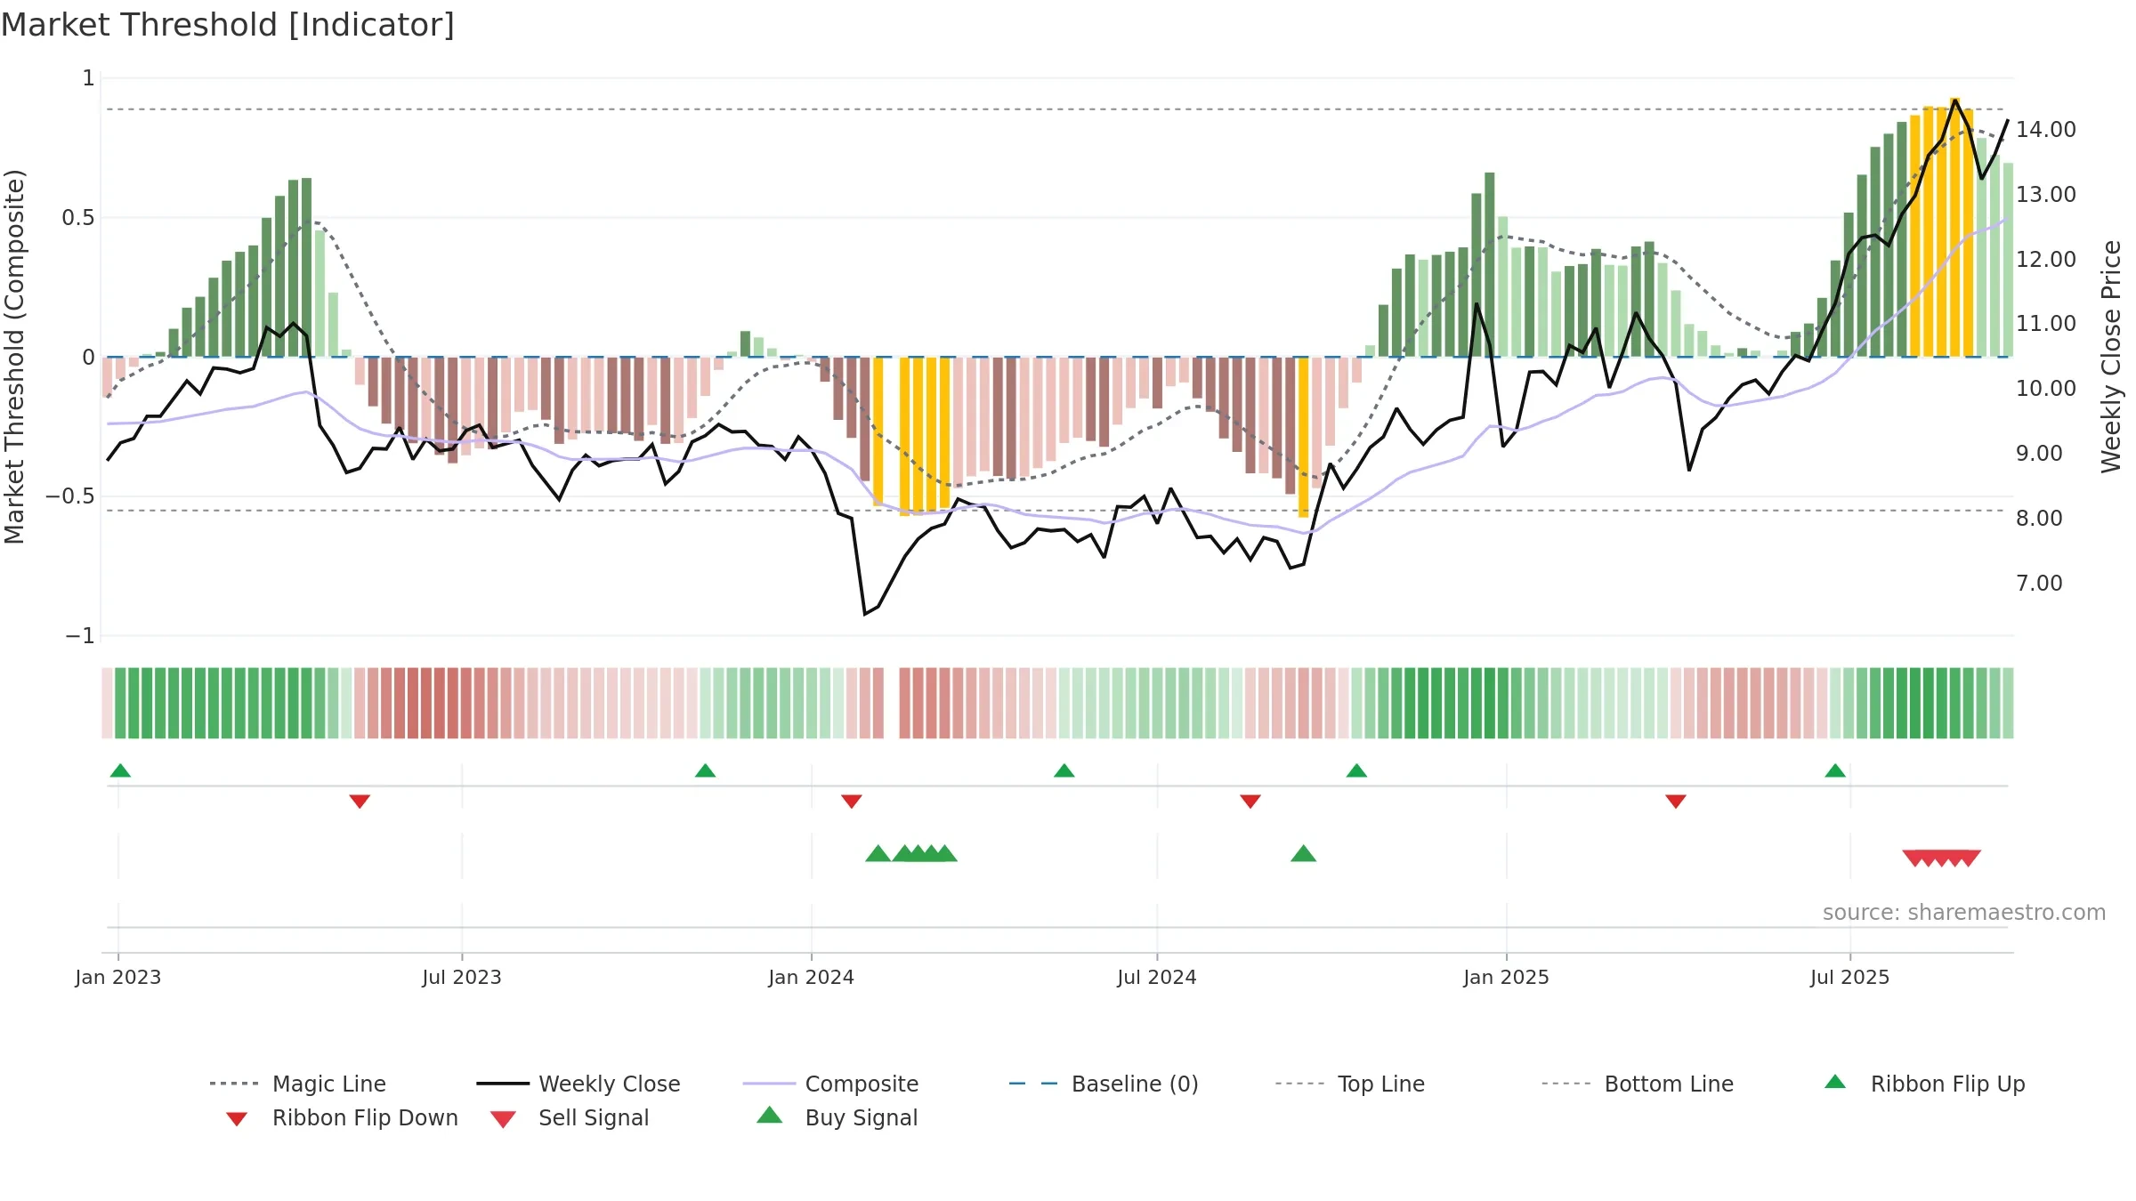The width and height of the screenshot is (2136, 1201).
Task: Click the Ribbon Flip Down marker before Jul 2023
Action: pos(360,802)
